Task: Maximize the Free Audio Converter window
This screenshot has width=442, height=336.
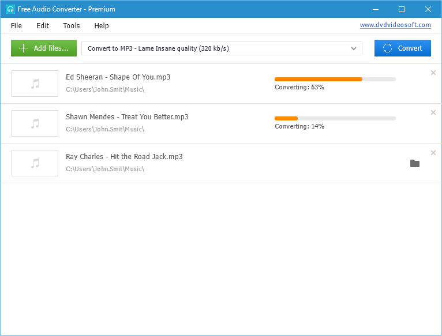Action: click(402, 9)
